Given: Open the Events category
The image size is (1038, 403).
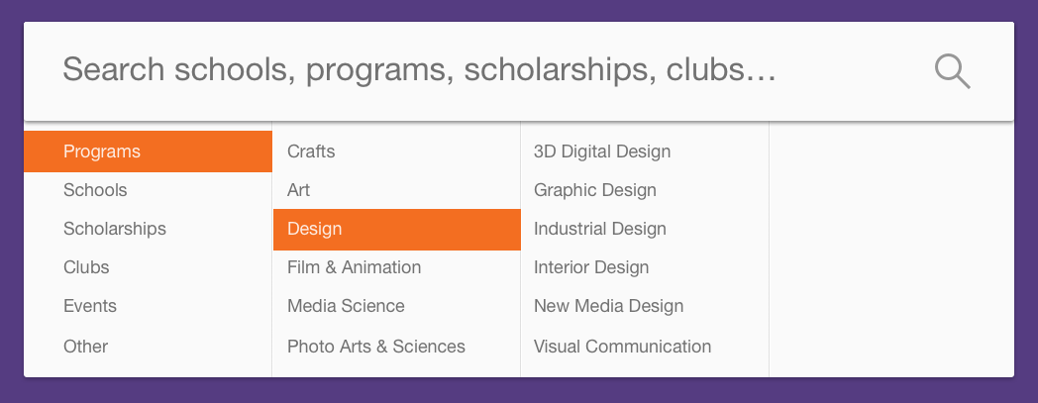Looking at the screenshot, I should pyautogui.click(x=148, y=306).
